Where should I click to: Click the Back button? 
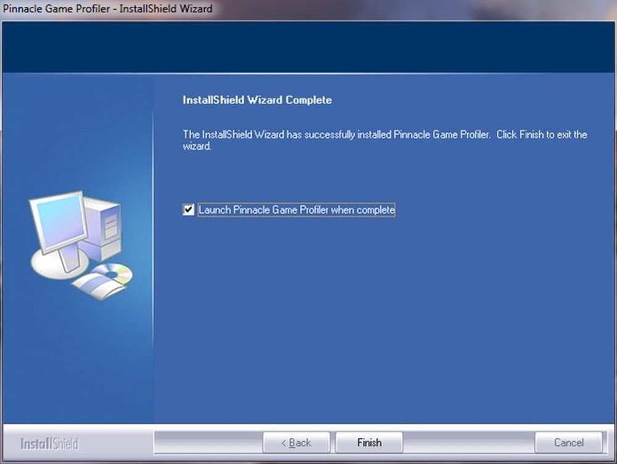pyautogui.click(x=296, y=442)
